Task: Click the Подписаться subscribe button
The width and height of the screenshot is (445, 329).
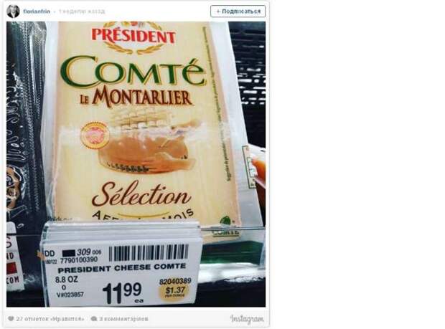Action: click(x=238, y=11)
